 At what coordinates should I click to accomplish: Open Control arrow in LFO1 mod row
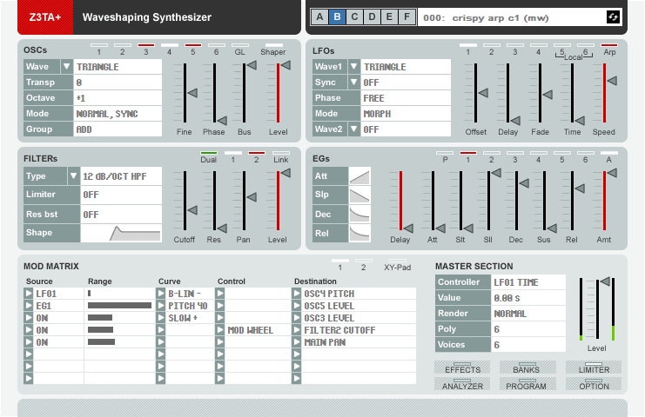click(220, 294)
